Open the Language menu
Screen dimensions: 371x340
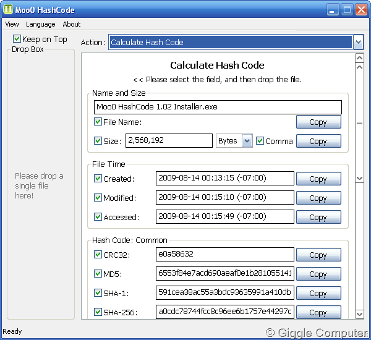pyautogui.click(x=40, y=24)
